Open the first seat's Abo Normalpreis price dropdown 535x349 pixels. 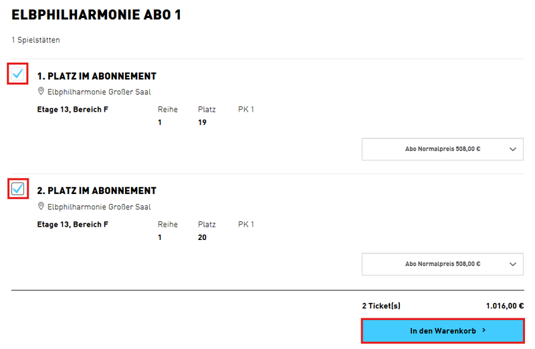[442, 149]
